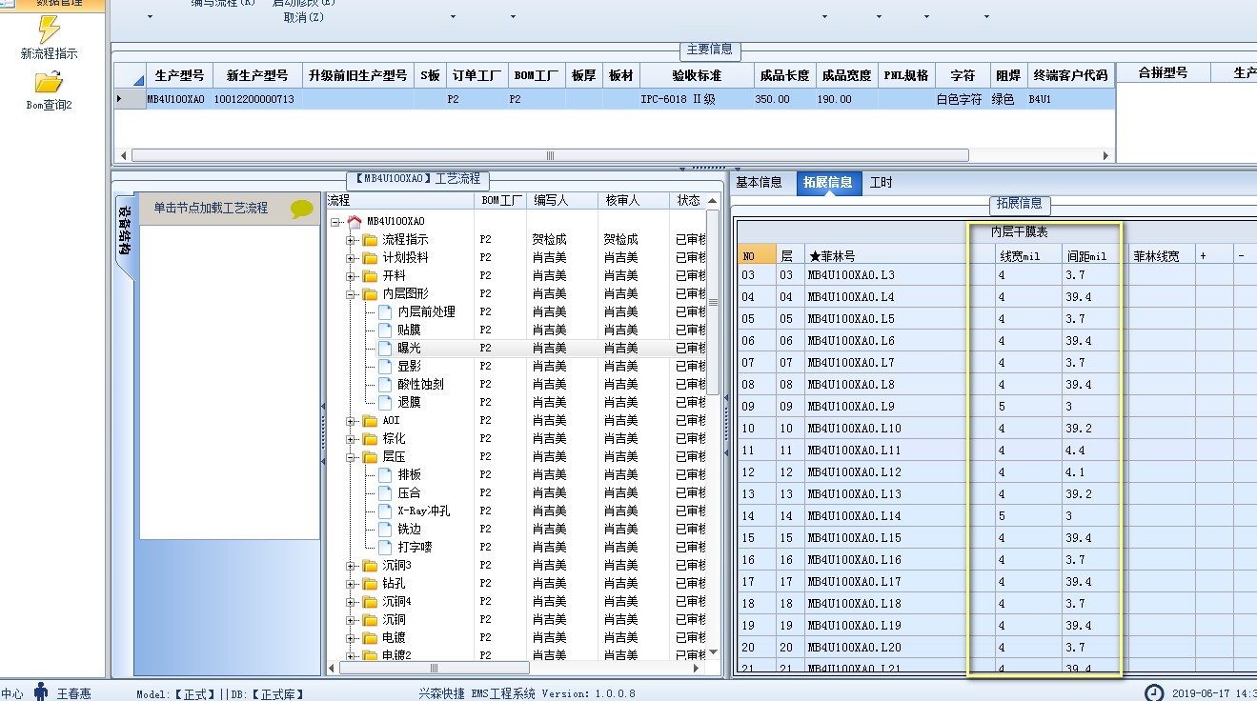Click the main info horizontal scrollbar

pos(550,155)
